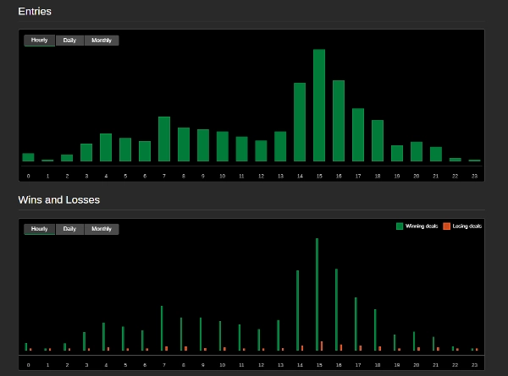Switch Entries chart to Daily view
This screenshot has height=376, width=508.
69,41
